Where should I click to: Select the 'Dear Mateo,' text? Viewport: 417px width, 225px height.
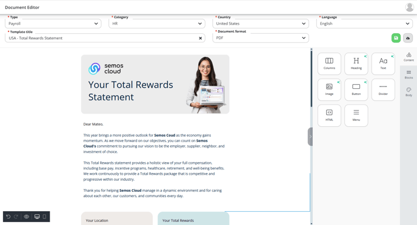93,124
